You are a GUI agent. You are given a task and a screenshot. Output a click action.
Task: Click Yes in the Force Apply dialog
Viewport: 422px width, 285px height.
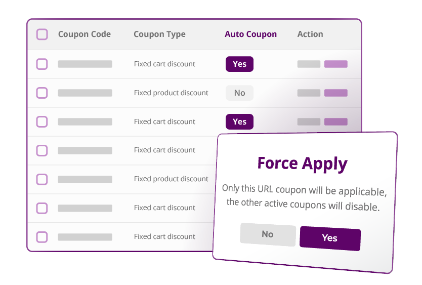point(330,238)
